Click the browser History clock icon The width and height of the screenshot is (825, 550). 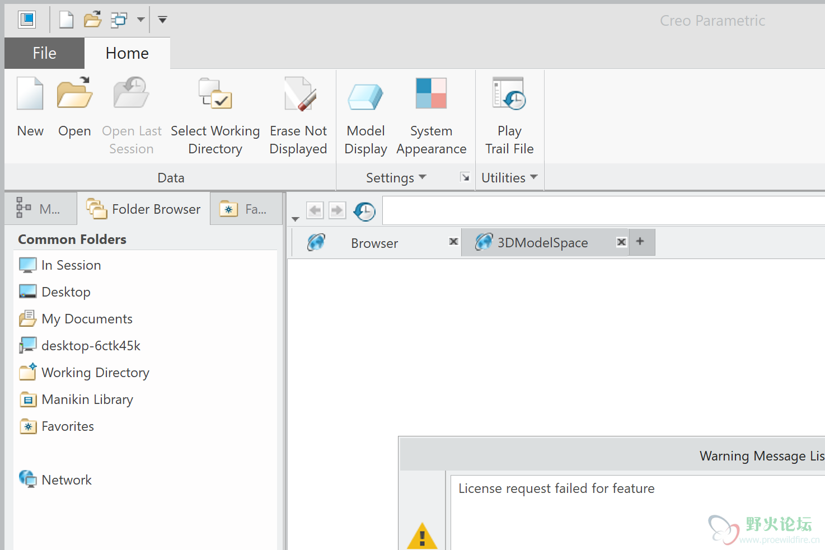coord(365,211)
